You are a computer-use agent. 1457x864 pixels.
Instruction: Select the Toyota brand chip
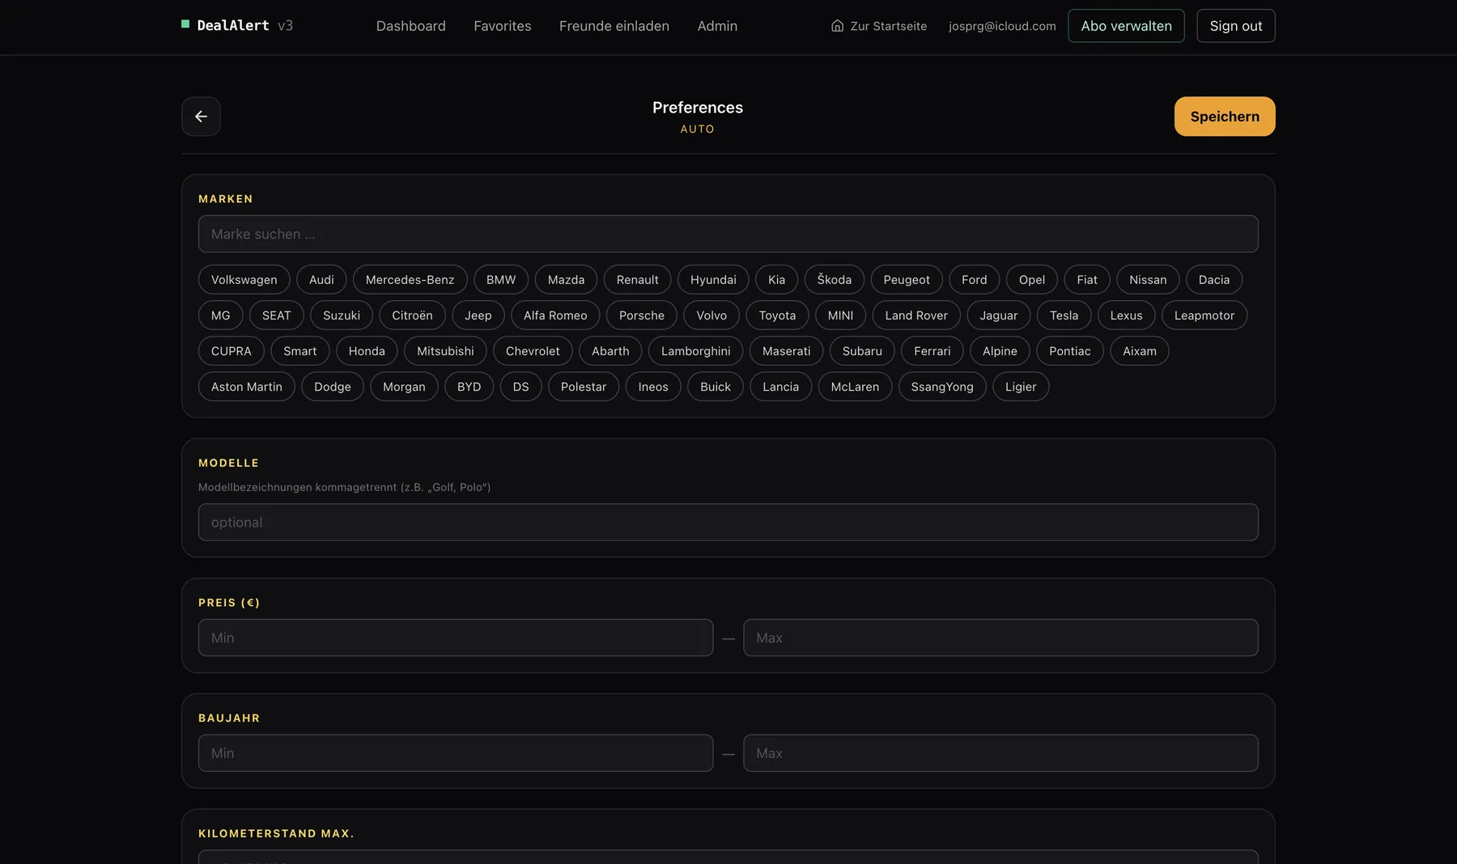[x=778, y=316]
